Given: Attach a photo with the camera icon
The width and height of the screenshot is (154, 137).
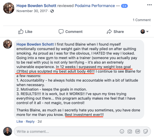Looking at the screenshot, I should pyautogui.click(x=130, y=131).
